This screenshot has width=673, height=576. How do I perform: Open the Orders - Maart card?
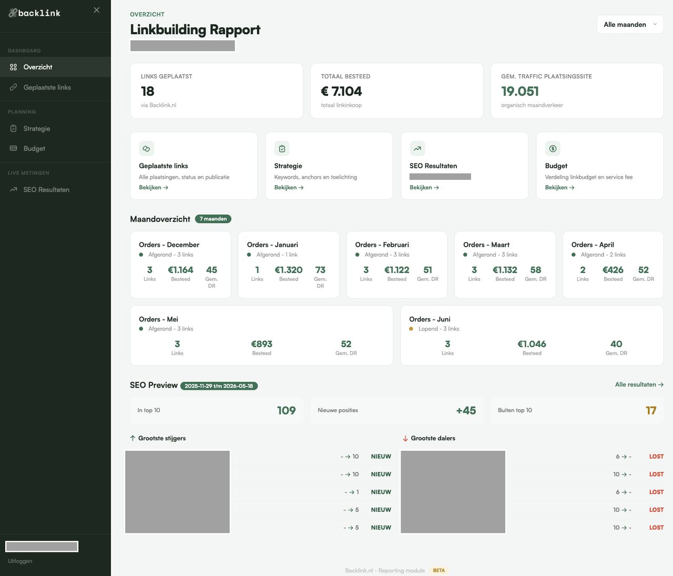pos(505,265)
